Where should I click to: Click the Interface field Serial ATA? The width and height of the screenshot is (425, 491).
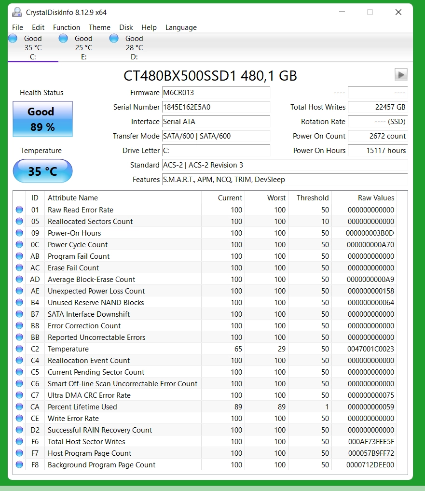click(x=216, y=122)
